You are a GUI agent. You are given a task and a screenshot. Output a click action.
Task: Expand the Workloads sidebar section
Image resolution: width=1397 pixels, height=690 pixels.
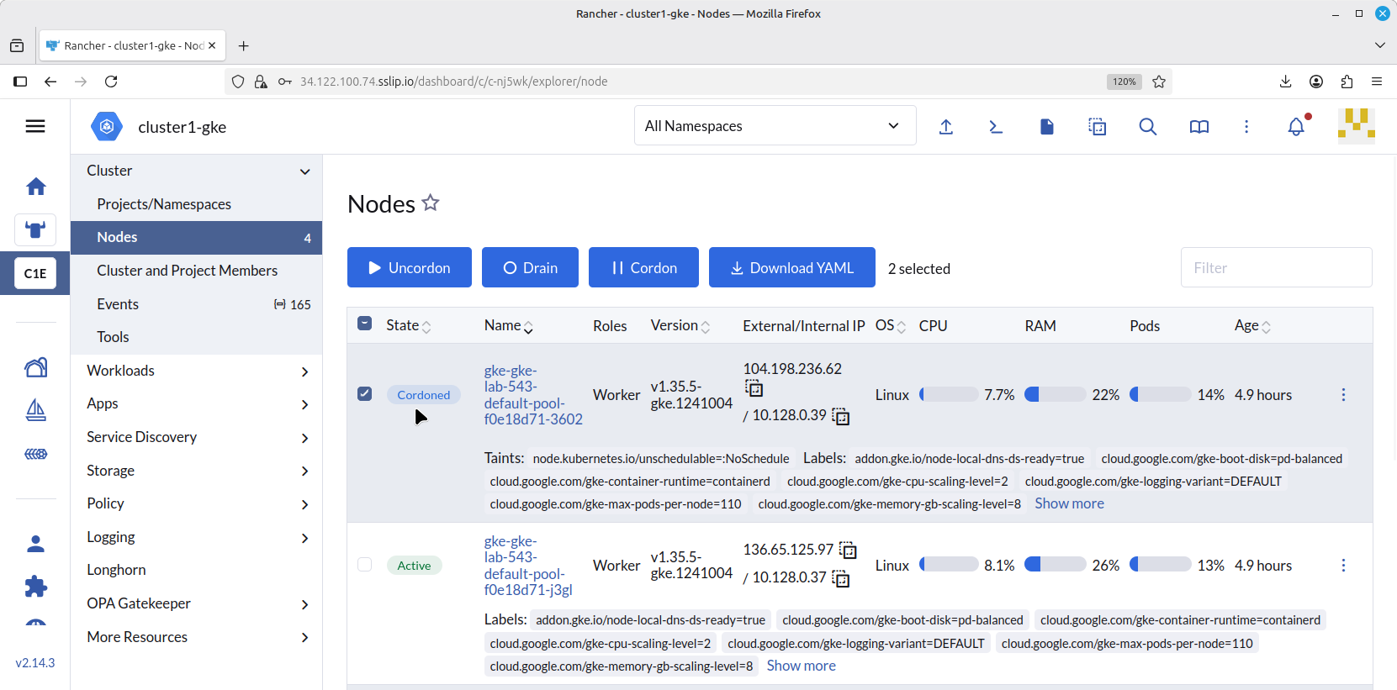click(x=304, y=371)
